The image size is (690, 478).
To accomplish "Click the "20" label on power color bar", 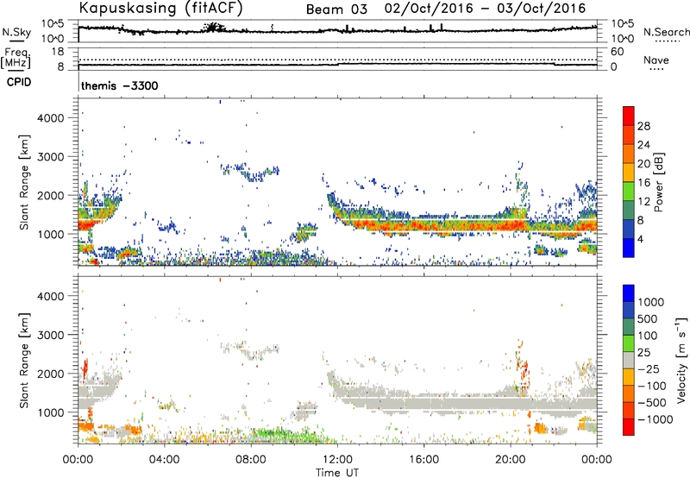I will tap(643, 164).
